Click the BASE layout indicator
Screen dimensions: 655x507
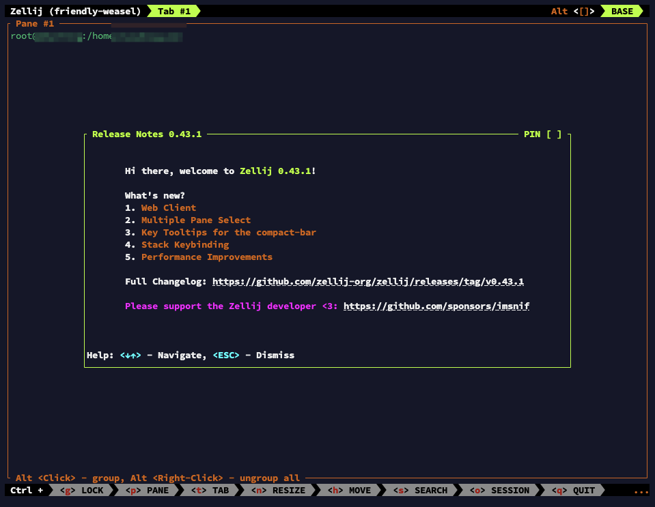pos(622,11)
